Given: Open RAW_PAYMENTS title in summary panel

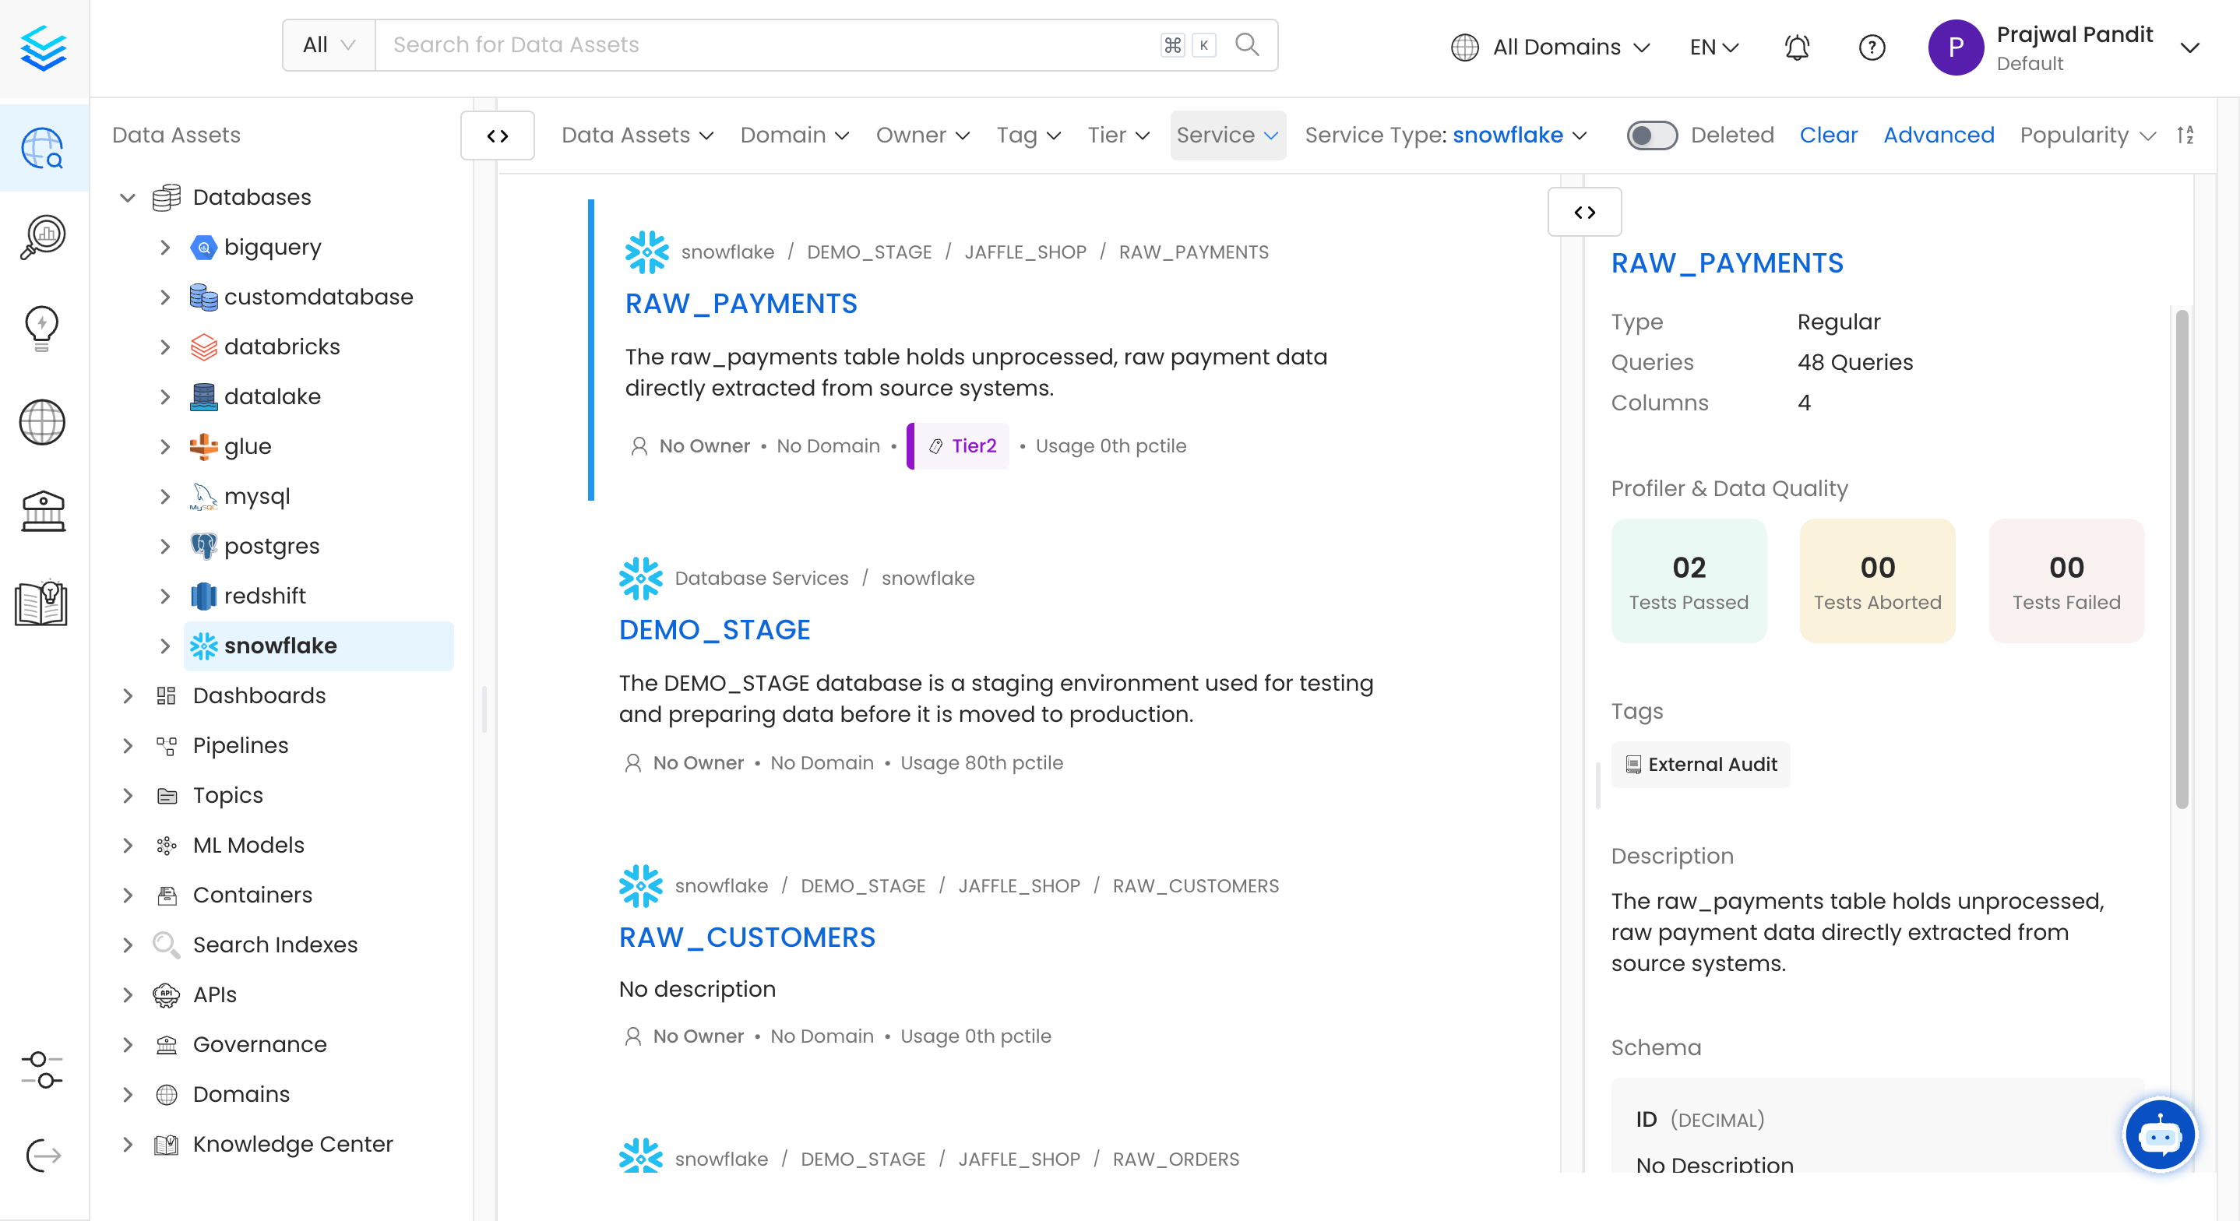Looking at the screenshot, I should coord(1727,263).
